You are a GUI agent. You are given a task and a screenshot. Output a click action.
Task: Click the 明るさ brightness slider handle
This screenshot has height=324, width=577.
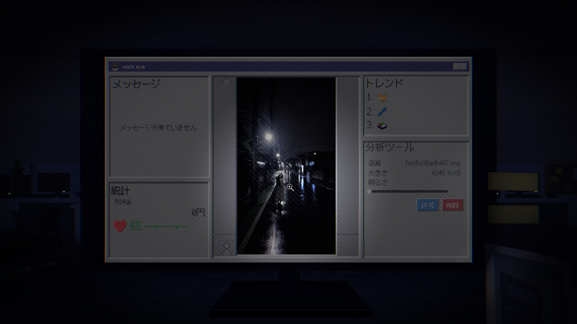pyautogui.click(x=369, y=191)
